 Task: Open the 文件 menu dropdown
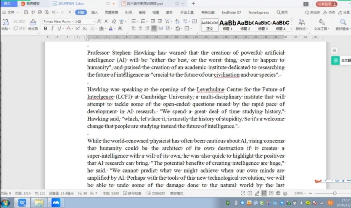click(11, 12)
